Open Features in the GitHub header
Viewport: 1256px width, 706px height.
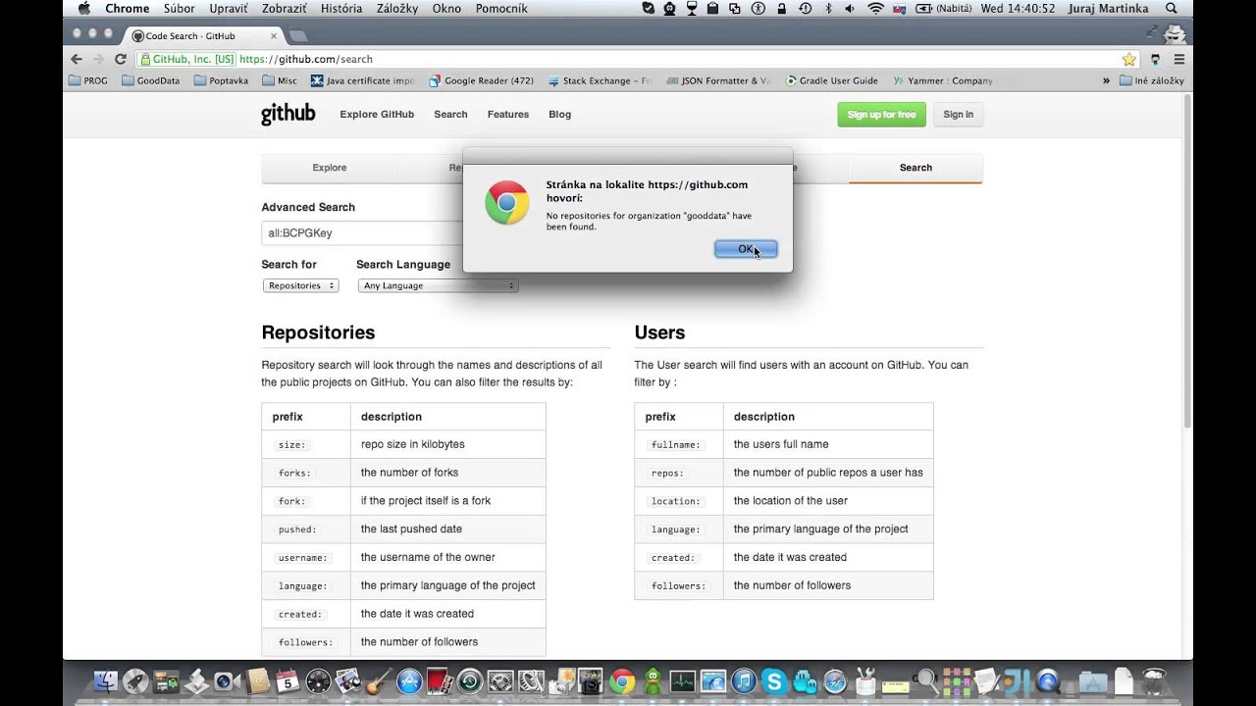click(508, 115)
